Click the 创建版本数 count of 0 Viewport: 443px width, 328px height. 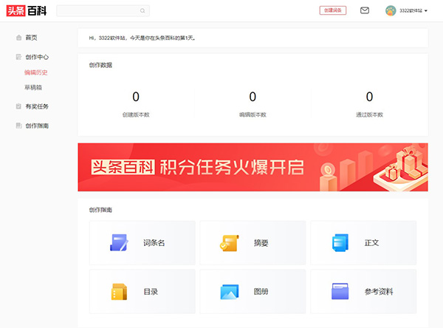[136, 97]
